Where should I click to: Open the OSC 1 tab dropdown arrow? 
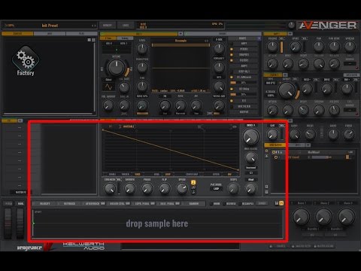pos(180,34)
